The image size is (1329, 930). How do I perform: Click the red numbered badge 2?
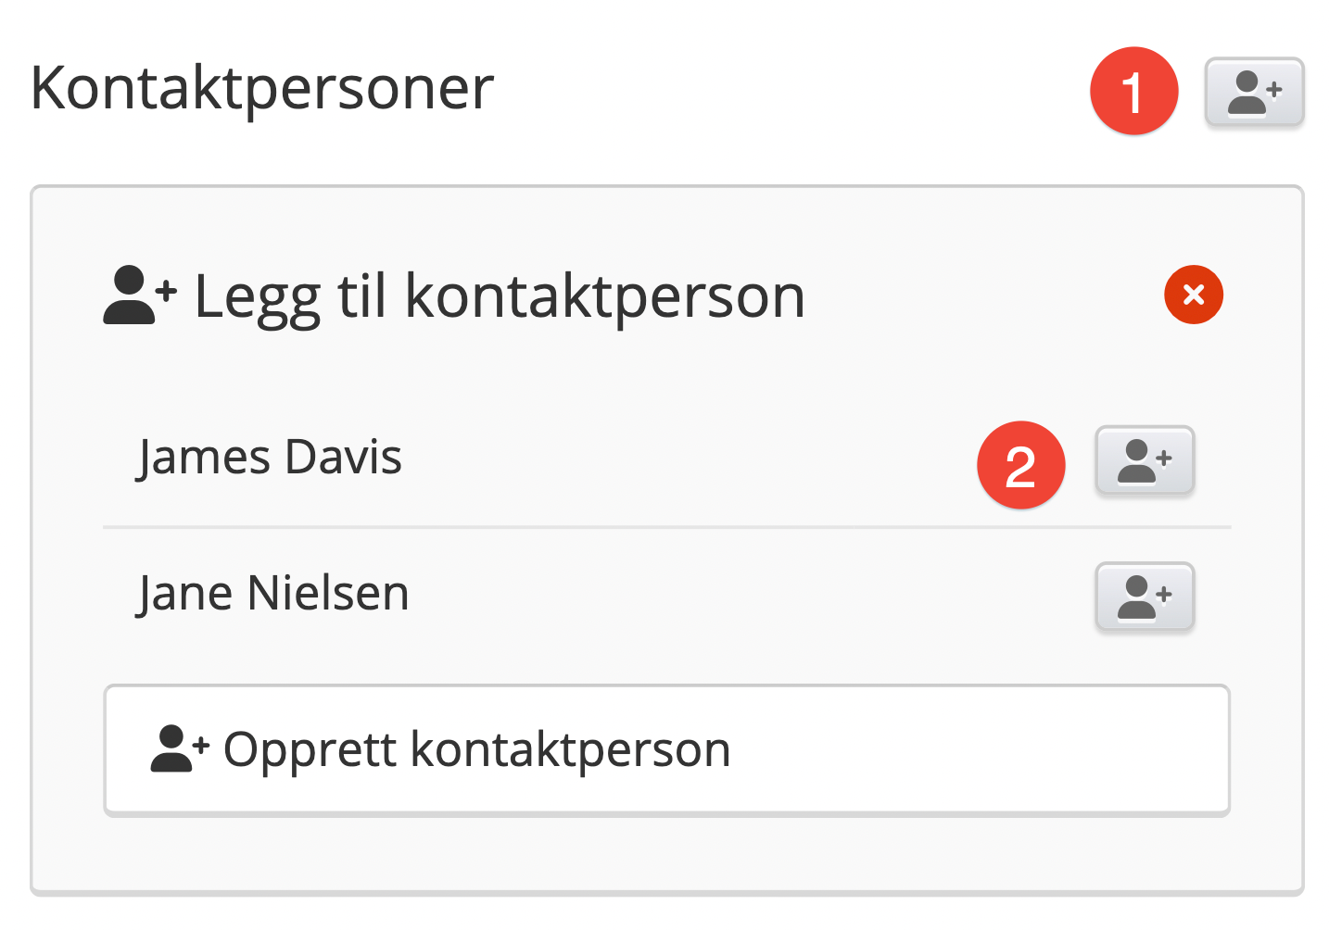click(1020, 465)
